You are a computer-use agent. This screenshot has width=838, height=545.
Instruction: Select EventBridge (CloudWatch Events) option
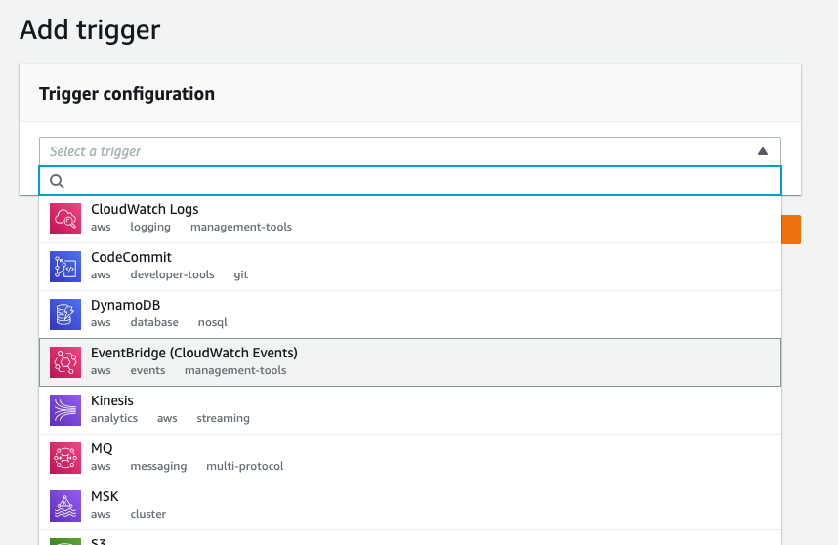point(410,362)
